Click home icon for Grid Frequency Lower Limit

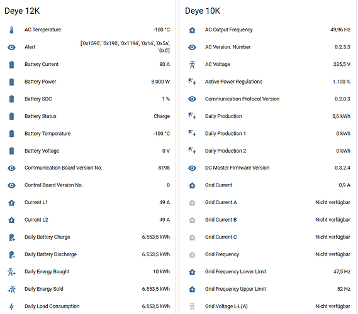(x=193, y=272)
